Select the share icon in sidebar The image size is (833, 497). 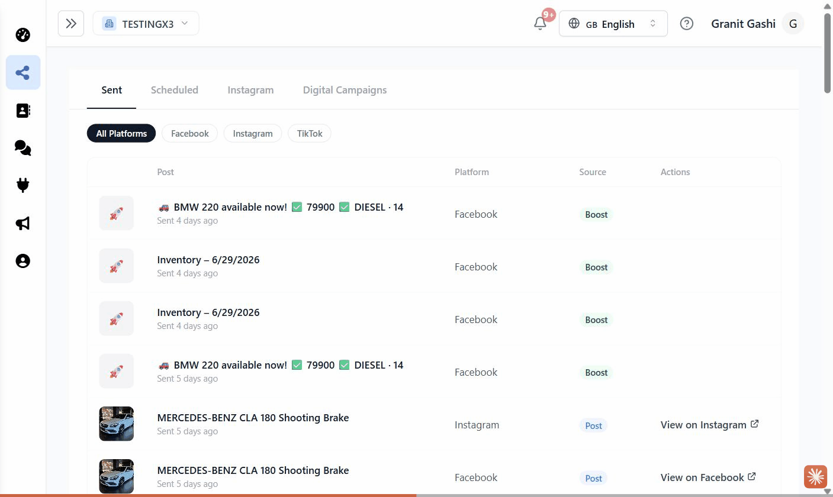(x=23, y=73)
